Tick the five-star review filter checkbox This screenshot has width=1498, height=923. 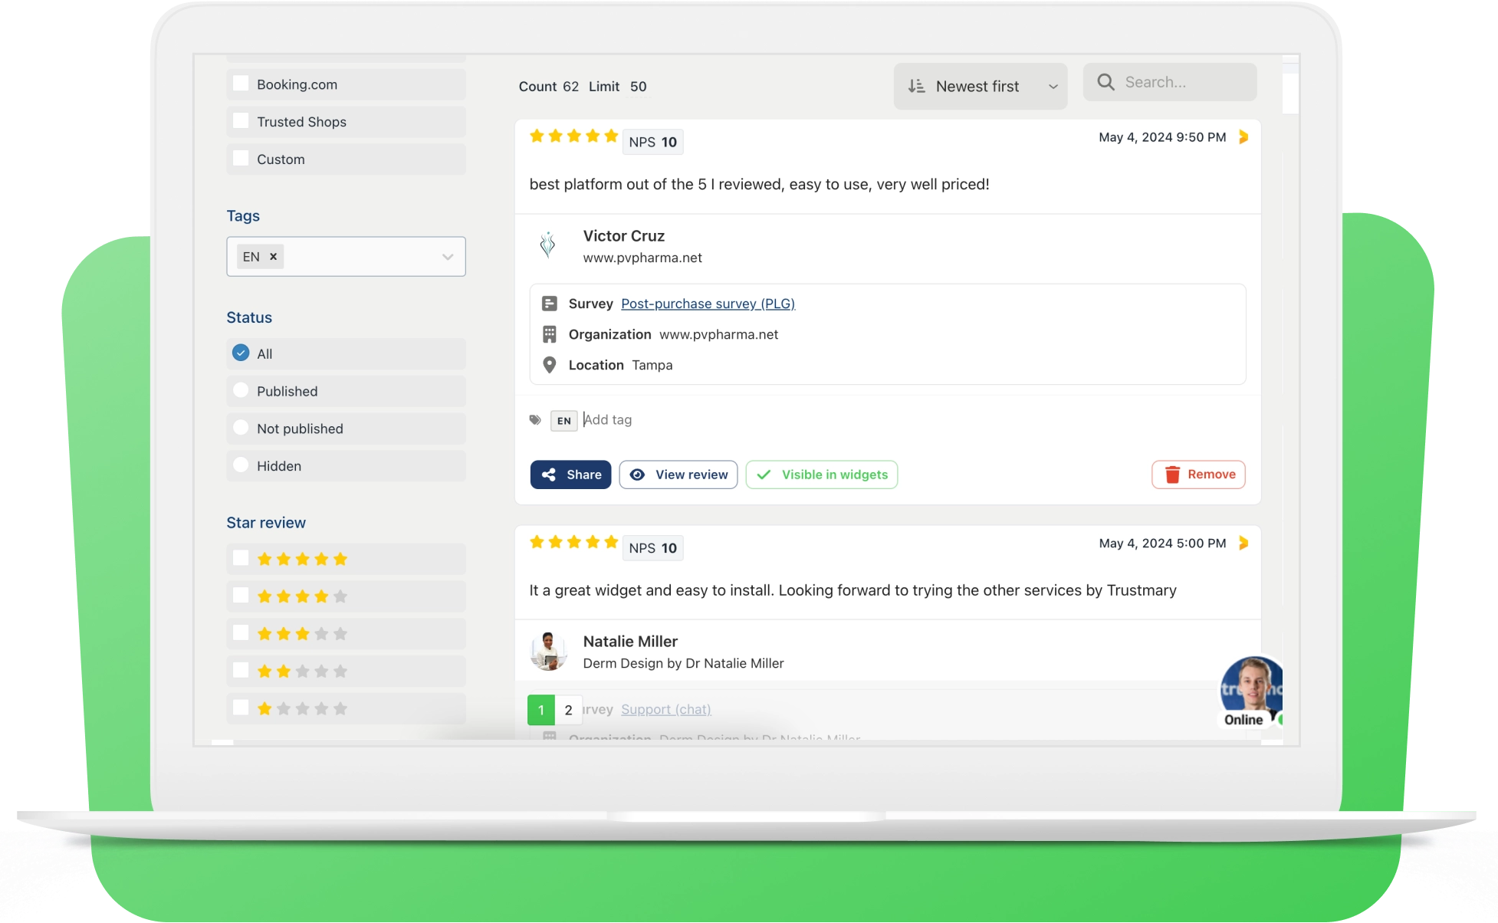(x=241, y=558)
